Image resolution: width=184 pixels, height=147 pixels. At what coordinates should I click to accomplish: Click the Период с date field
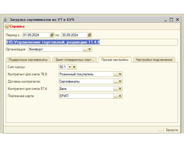click(36, 35)
